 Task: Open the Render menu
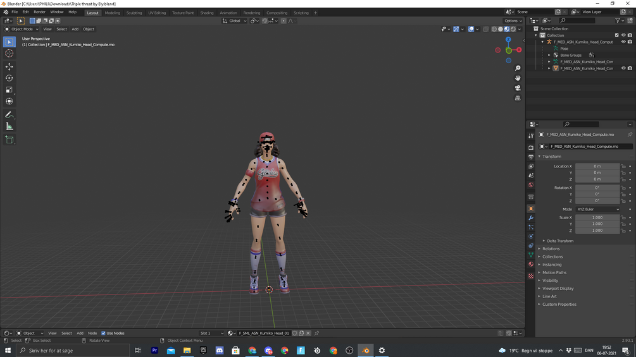pyautogui.click(x=39, y=12)
